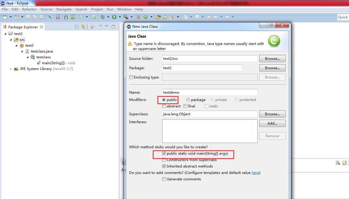This screenshot has height=199, width=349.
Task: Open the Debug dropdown arrow
Action: point(108,17)
